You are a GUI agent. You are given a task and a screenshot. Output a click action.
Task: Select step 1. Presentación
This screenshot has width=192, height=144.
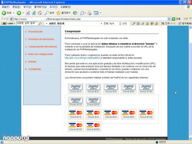coord(34,32)
